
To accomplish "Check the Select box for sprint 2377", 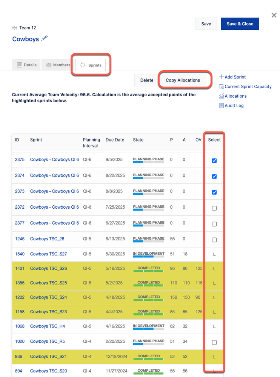I will coord(214,224).
